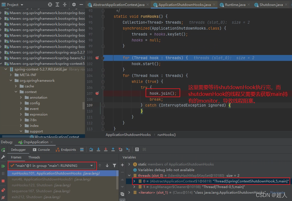The height and width of the screenshot is (201, 292).
Task: Open the Debugger tab
Action: coord(18,149)
